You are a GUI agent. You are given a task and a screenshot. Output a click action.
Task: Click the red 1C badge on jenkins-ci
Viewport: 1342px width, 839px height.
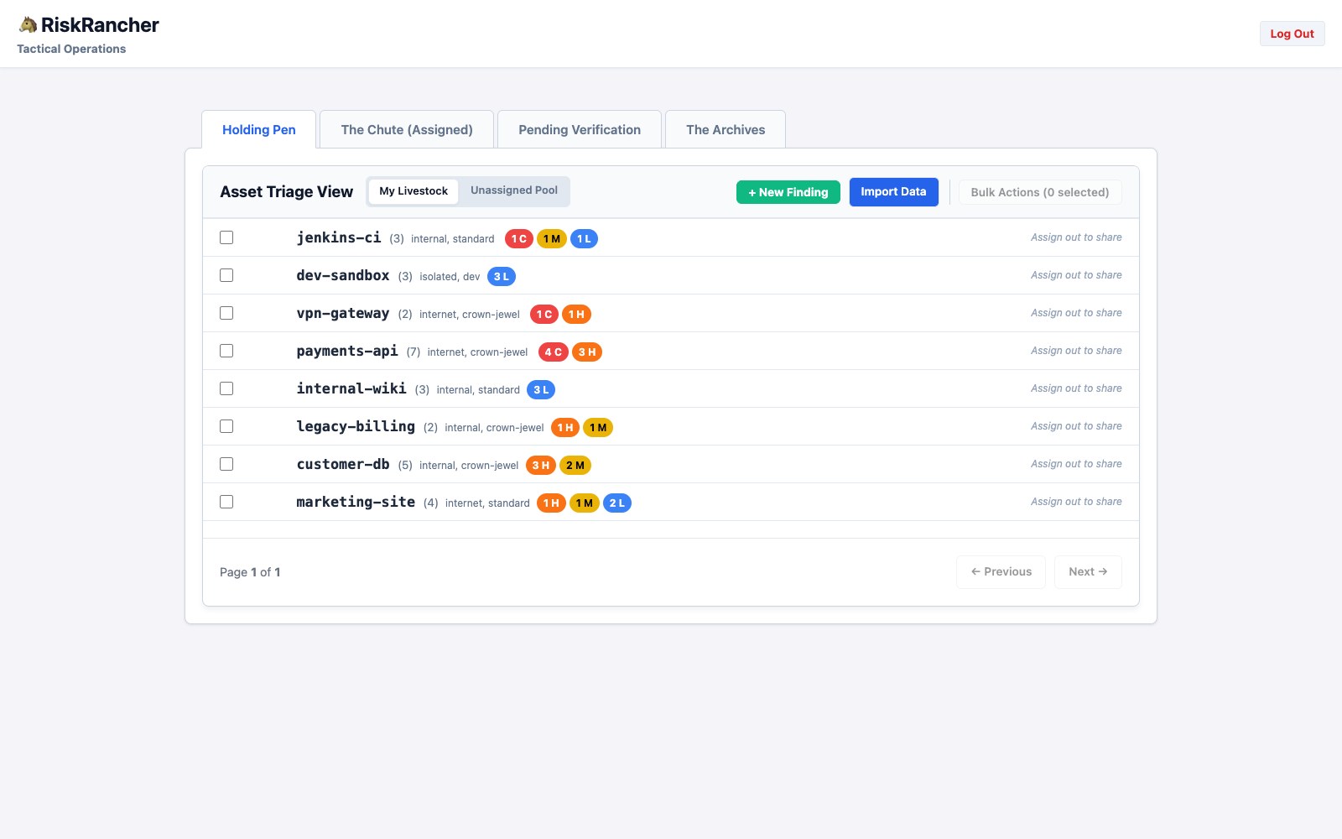(519, 239)
